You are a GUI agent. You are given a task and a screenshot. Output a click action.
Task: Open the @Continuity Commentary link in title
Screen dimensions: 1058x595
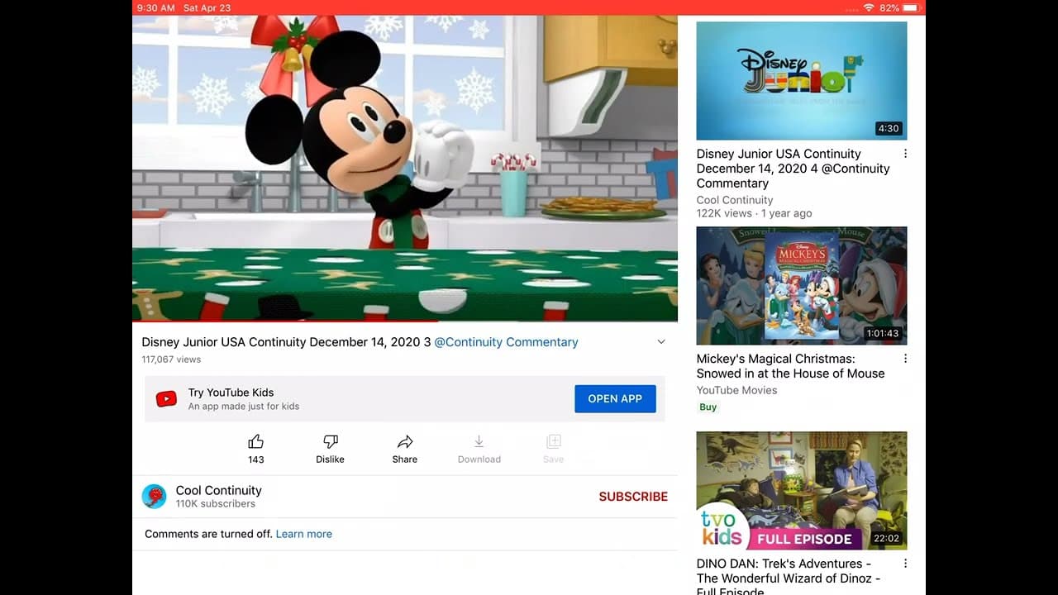[506, 342]
